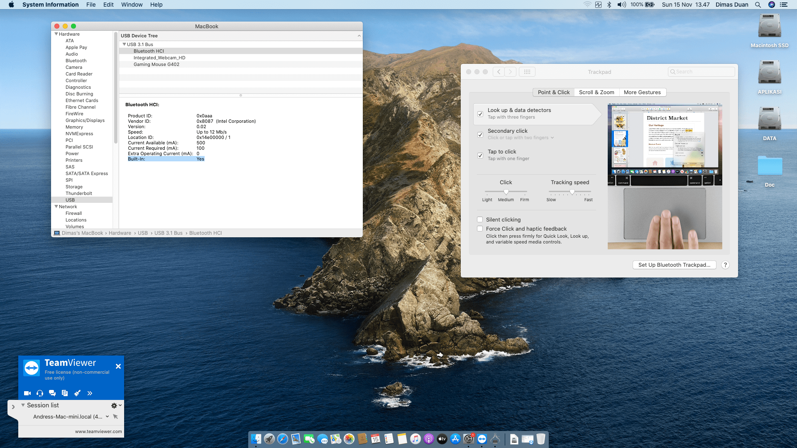Collapse the Session list triangle
The image size is (797, 448).
pyautogui.click(x=23, y=405)
